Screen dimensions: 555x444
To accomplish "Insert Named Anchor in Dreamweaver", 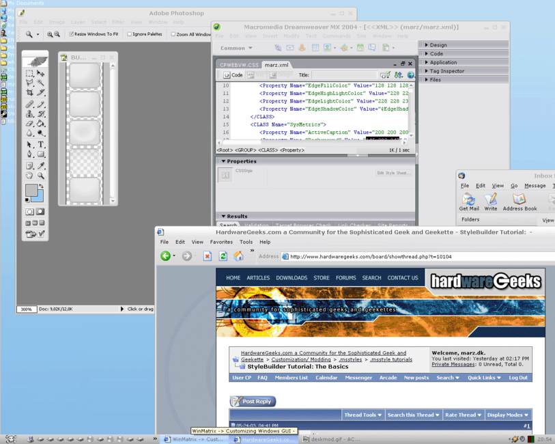I will tap(302, 47).
